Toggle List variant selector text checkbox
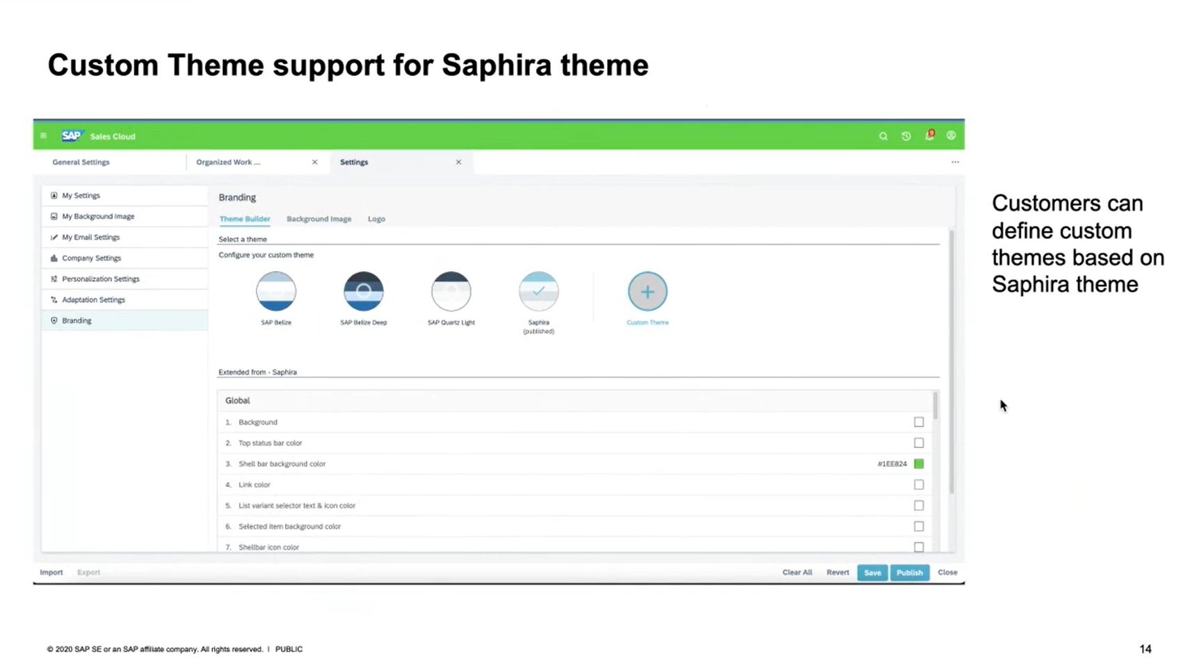Screen dimensions: 1200x671 coord(918,506)
